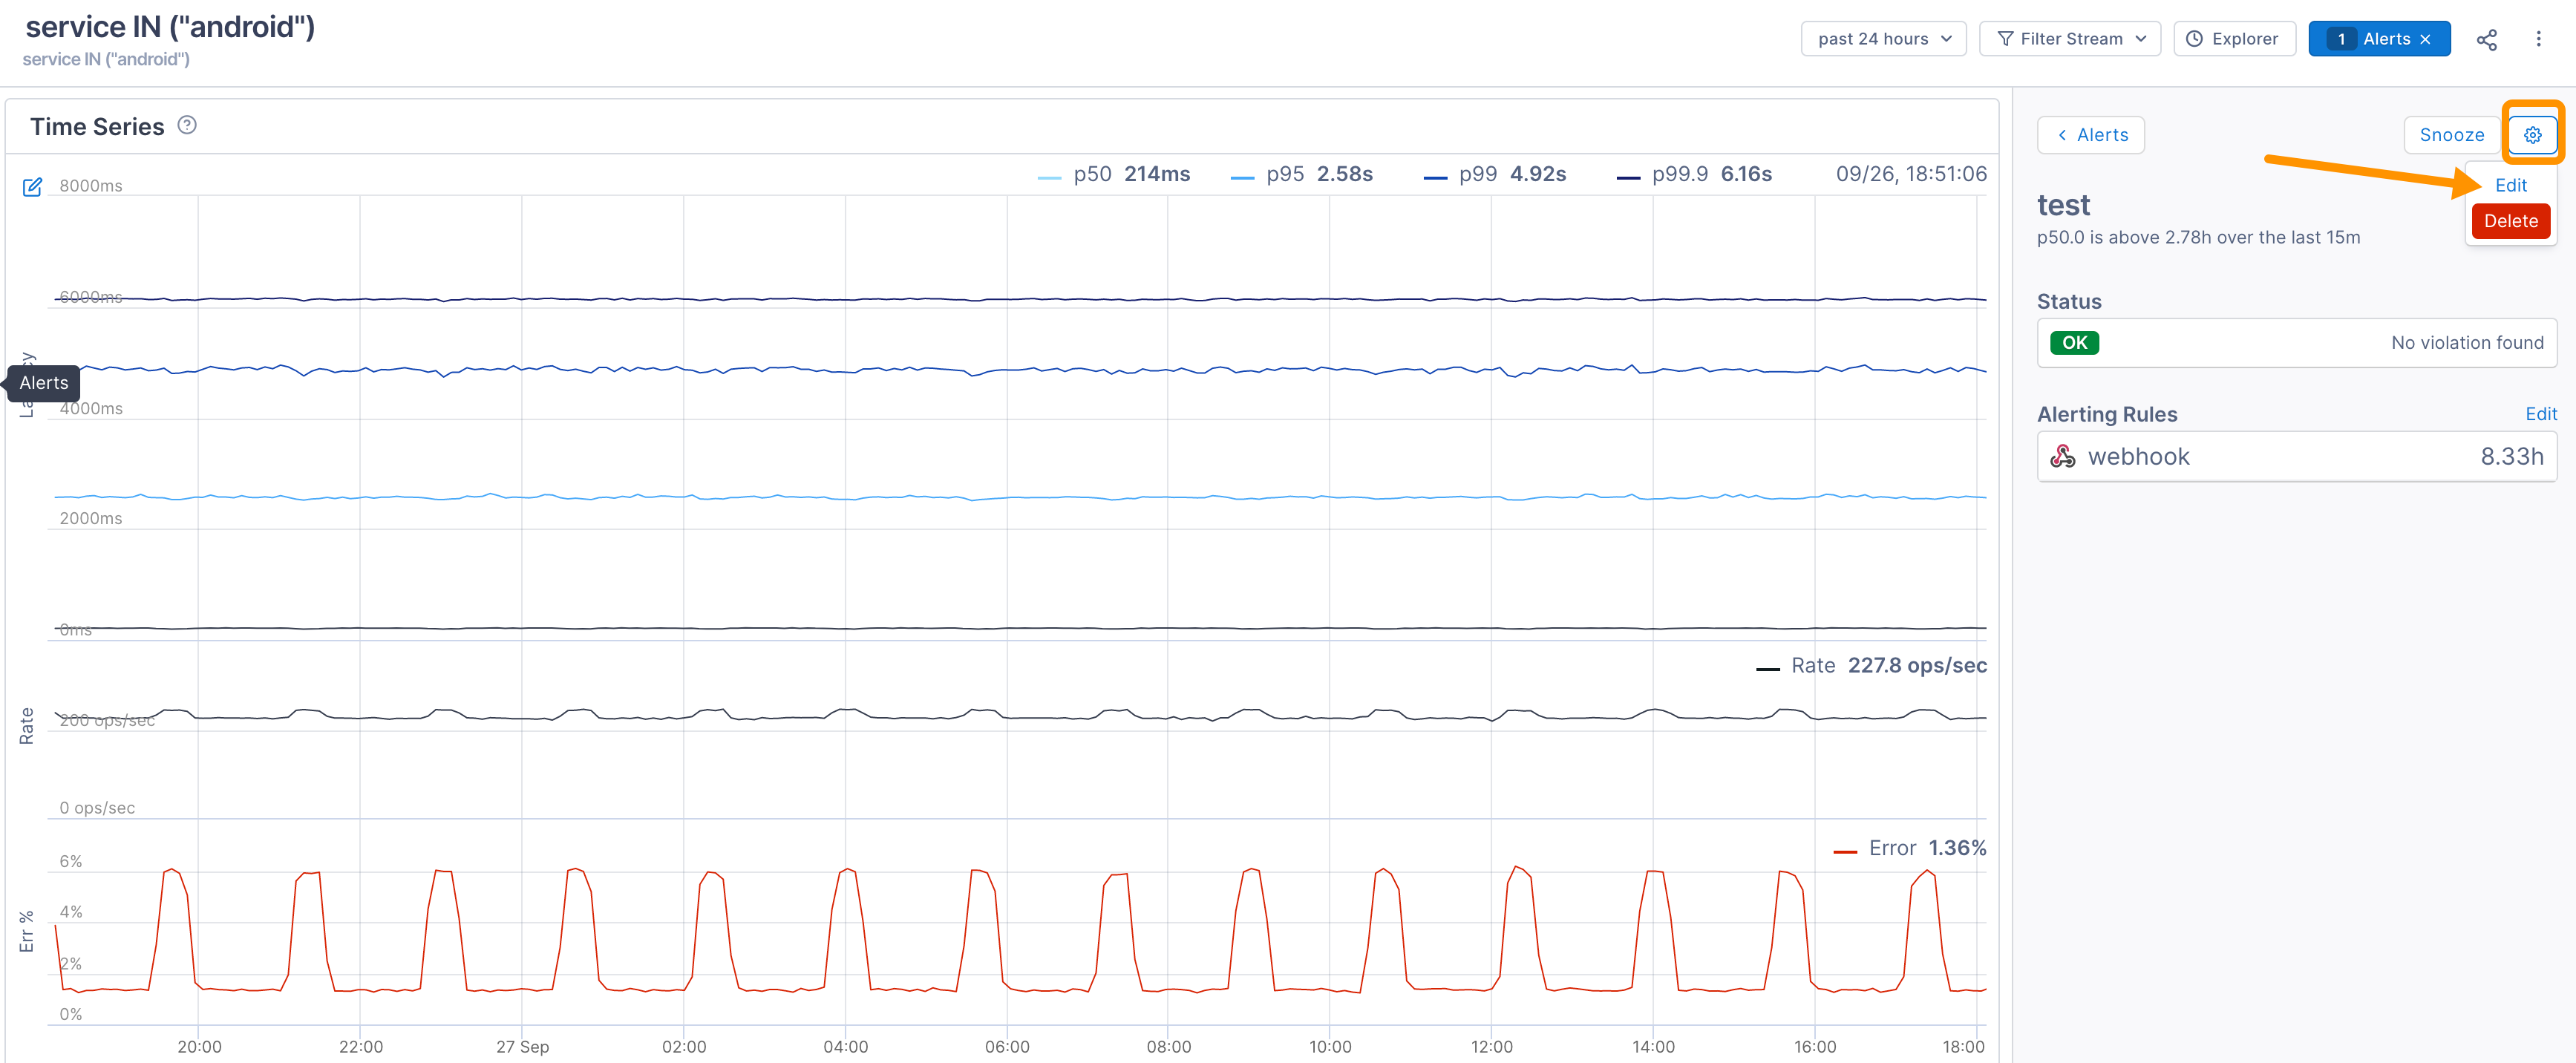
Task: Click the gear settings icon
Action: tap(2532, 135)
